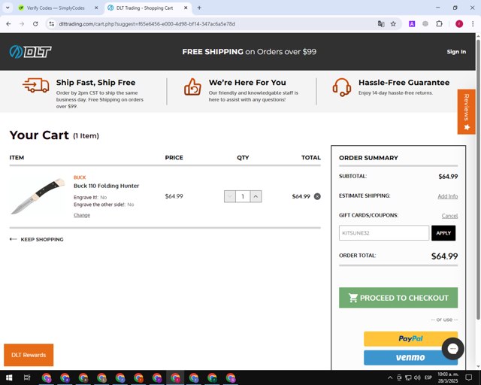481x385 pixels.
Task: Increase quantity with the up arrow
Action: click(256, 196)
